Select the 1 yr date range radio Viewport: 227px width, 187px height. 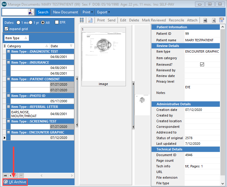(30, 23)
